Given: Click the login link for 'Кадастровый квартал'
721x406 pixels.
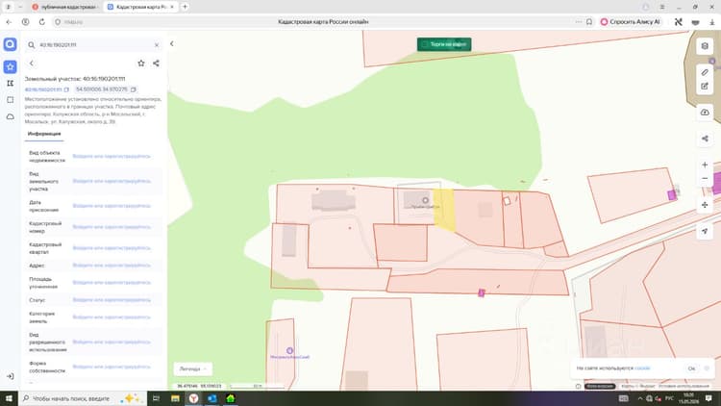Looking at the screenshot, I should pos(112,248).
